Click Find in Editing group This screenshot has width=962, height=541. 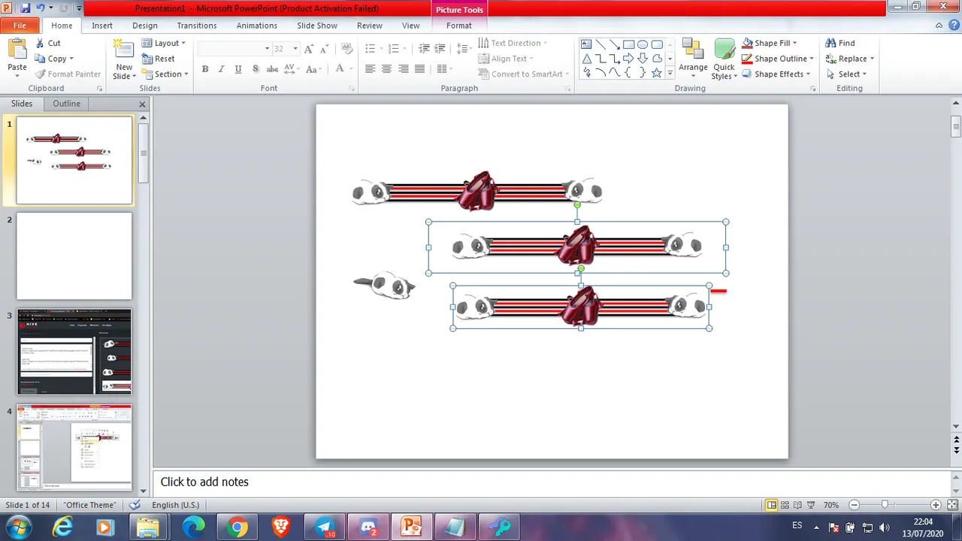[840, 43]
